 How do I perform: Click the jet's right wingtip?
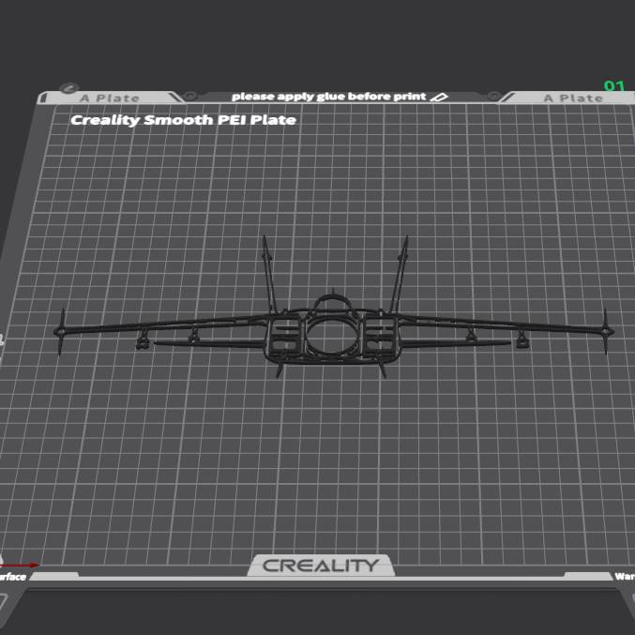tap(608, 331)
